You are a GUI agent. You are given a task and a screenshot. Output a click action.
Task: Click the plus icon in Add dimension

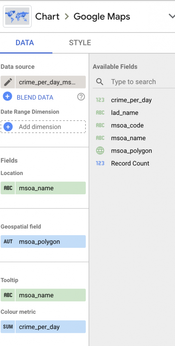(x=8, y=127)
